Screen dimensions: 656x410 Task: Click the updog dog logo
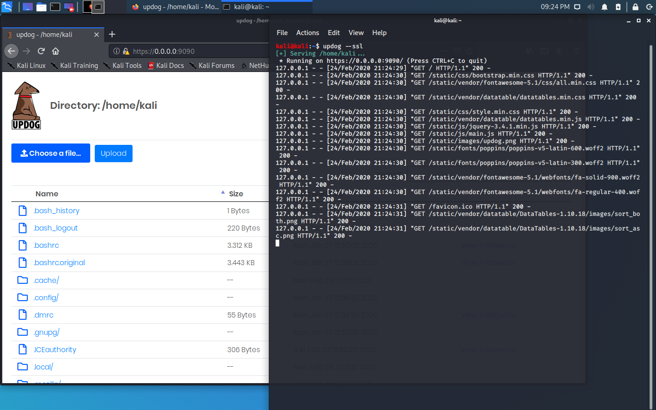[x=26, y=105]
